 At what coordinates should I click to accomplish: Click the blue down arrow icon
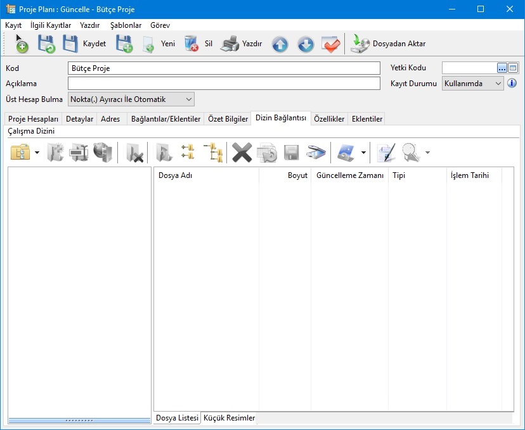click(306, 44)
